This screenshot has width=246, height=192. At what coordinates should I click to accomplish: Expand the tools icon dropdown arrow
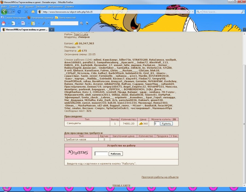pos(48,23)
